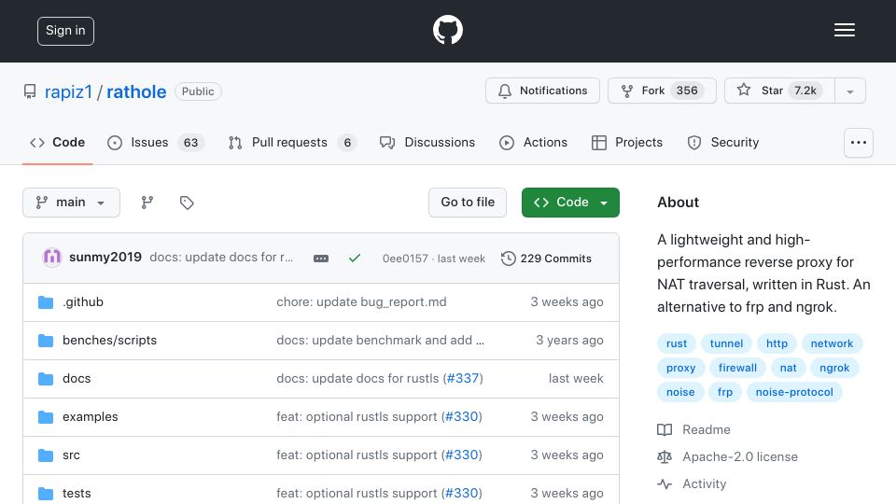Open the benches/scripts folder

pos(110,340)
